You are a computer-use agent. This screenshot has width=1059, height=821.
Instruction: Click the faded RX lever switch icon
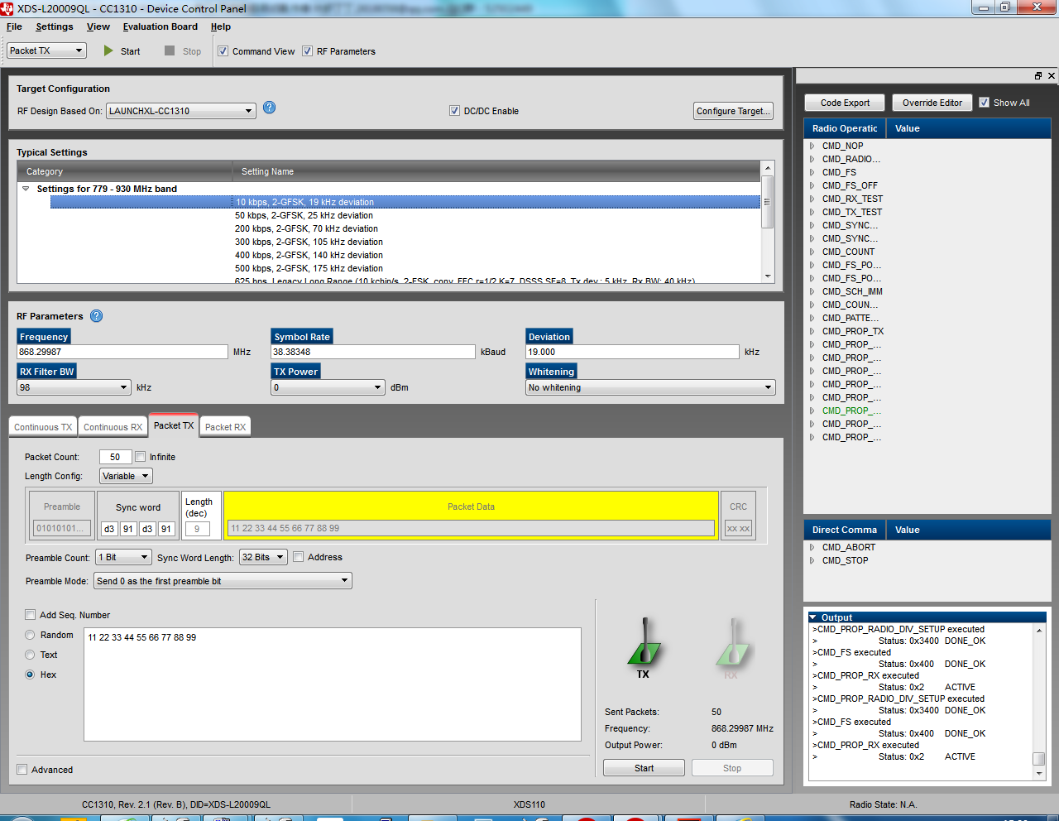coord(732,642)
